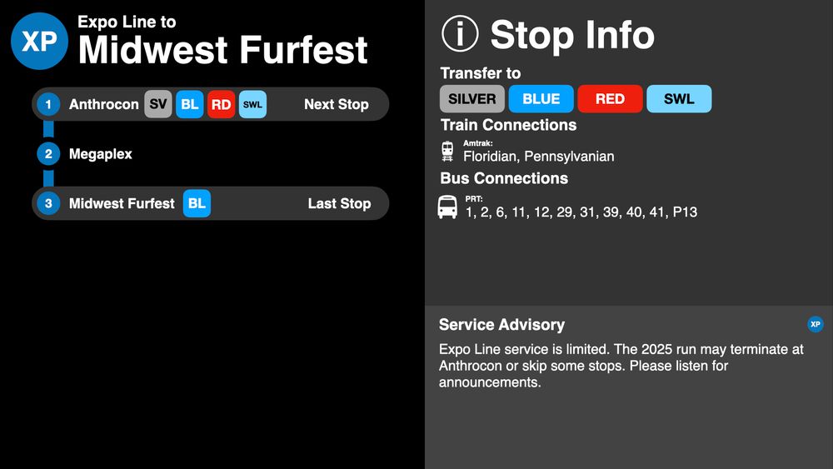Click the stop number 1 circle
This screenshot has height=469, width=833.
(x=48, y=104)
